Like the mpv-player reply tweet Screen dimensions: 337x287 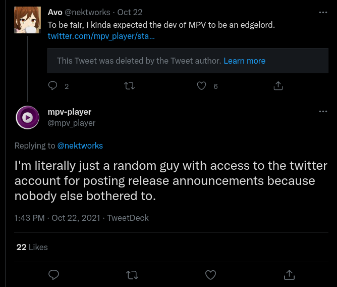click(x=211, y=274)
